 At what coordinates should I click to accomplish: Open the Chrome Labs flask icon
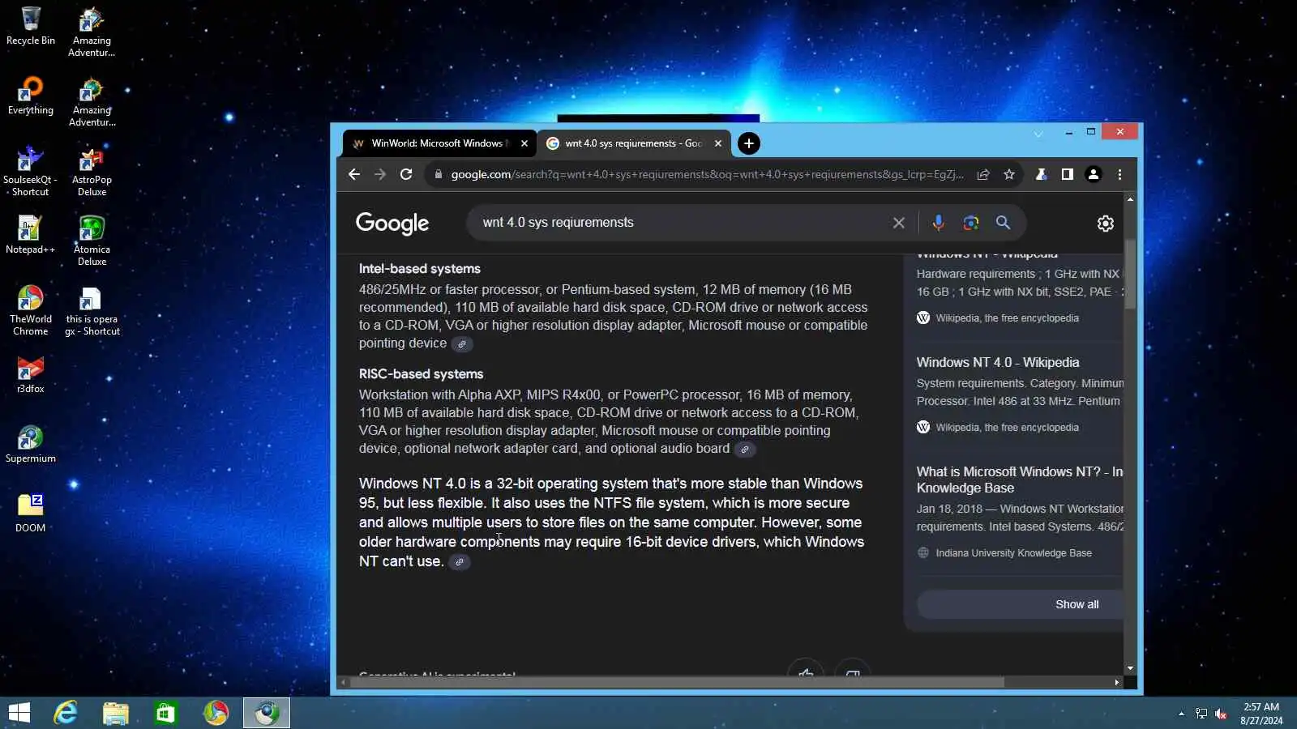click(1042, 174)
